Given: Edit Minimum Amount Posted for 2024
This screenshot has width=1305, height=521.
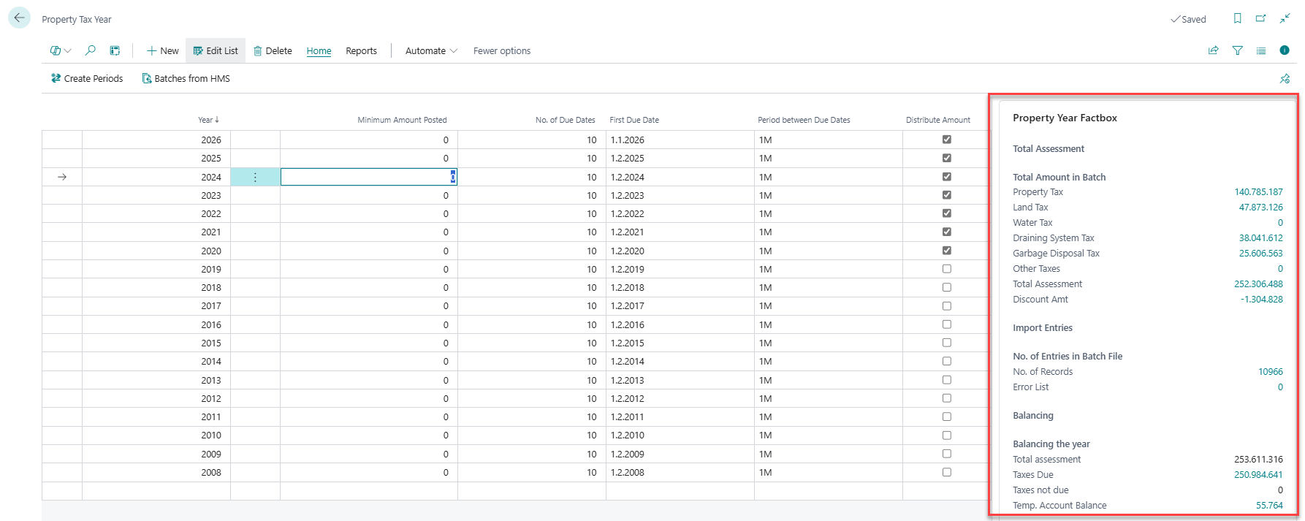Looking at the screenshot, I should click(x=369, y=177).
